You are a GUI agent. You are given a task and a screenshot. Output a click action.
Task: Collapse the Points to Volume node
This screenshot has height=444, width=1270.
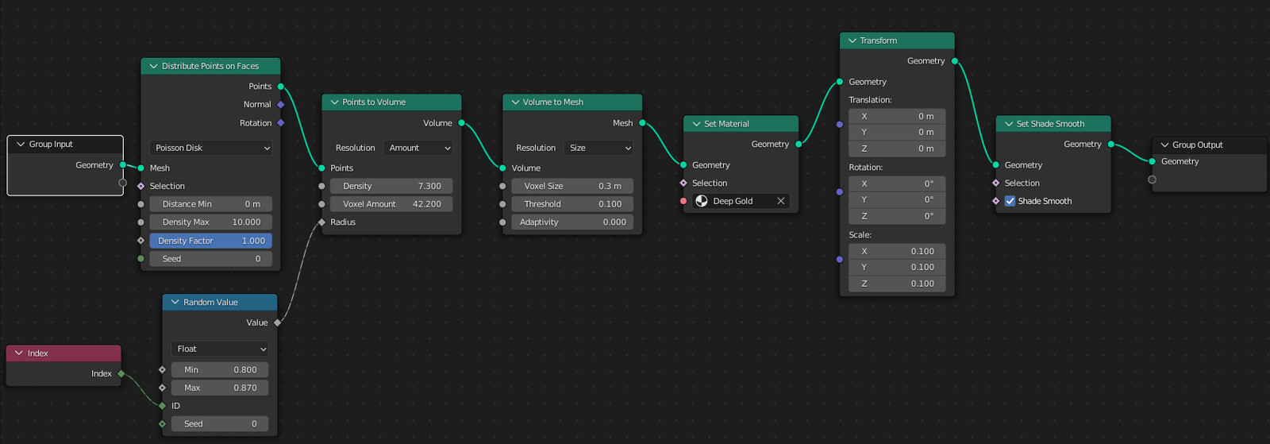coord(334,102)
